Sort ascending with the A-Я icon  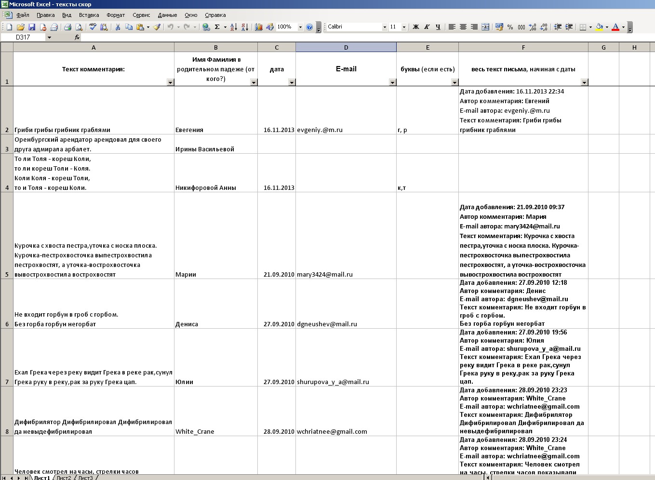click(233, 27)
